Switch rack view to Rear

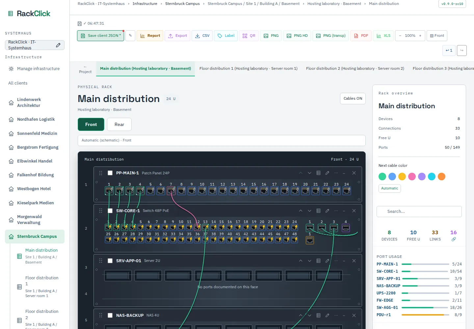[x=119, y=124]
